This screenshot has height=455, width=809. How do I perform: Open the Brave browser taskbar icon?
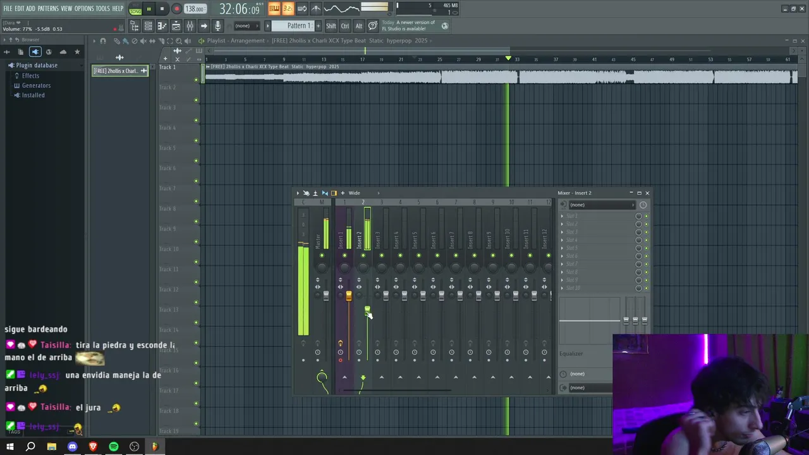[93, 447]
